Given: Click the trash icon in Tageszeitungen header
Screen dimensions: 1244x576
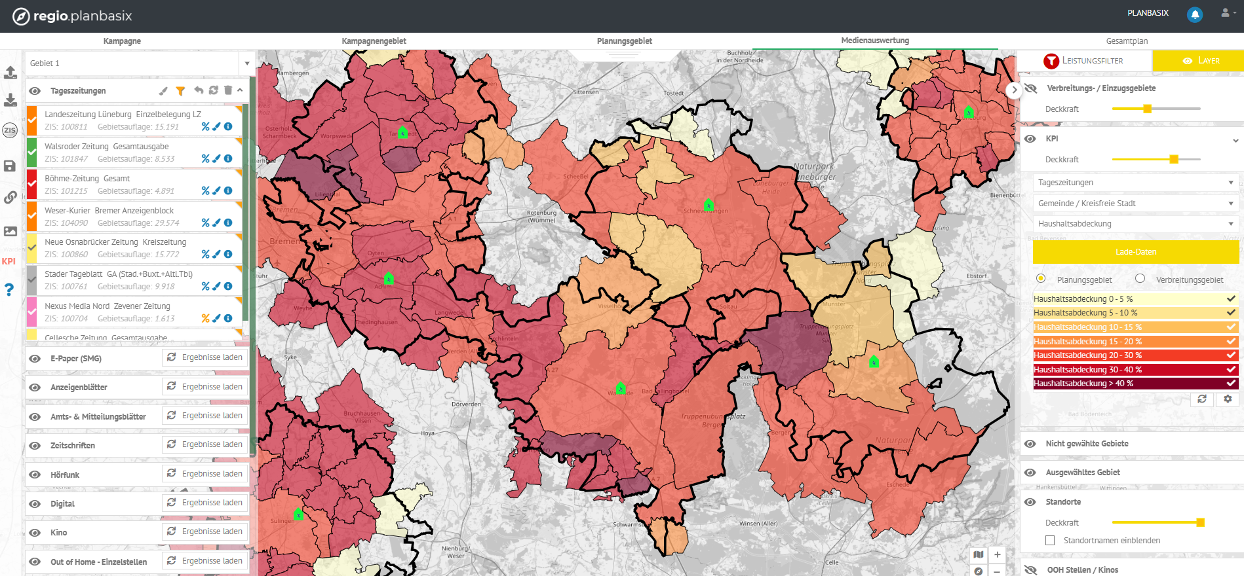Looking at the screenshot, I should (x=228, y=90).
